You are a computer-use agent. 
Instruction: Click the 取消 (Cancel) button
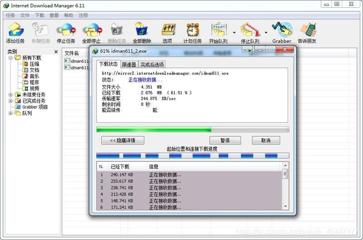tap(266, 140)
